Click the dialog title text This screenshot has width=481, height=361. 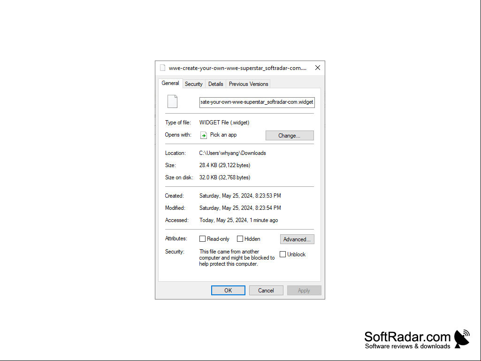(237, 68)
